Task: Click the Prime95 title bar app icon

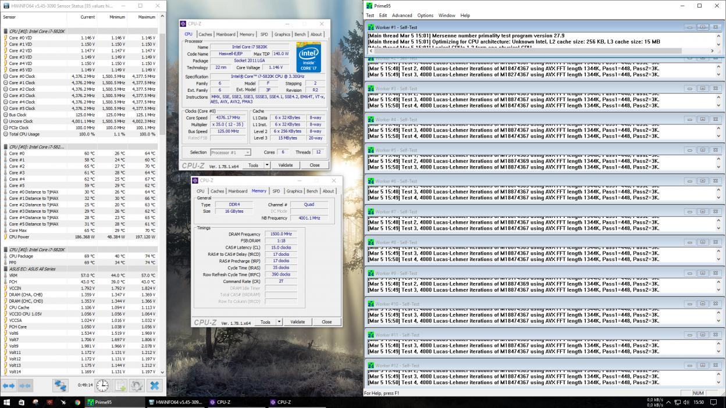Action: [369, 6]
